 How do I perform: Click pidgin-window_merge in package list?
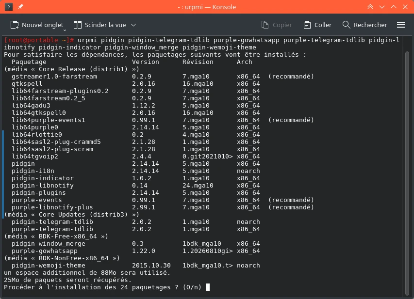49,244
